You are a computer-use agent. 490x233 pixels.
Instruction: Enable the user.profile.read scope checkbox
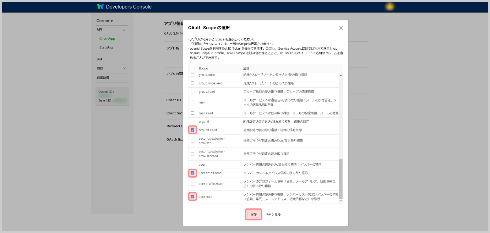click(x=193, y=184)
